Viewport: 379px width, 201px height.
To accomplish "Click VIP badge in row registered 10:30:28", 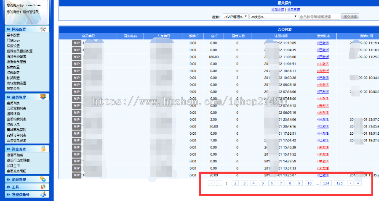I will pyautogui.click(x=77, y=78).
